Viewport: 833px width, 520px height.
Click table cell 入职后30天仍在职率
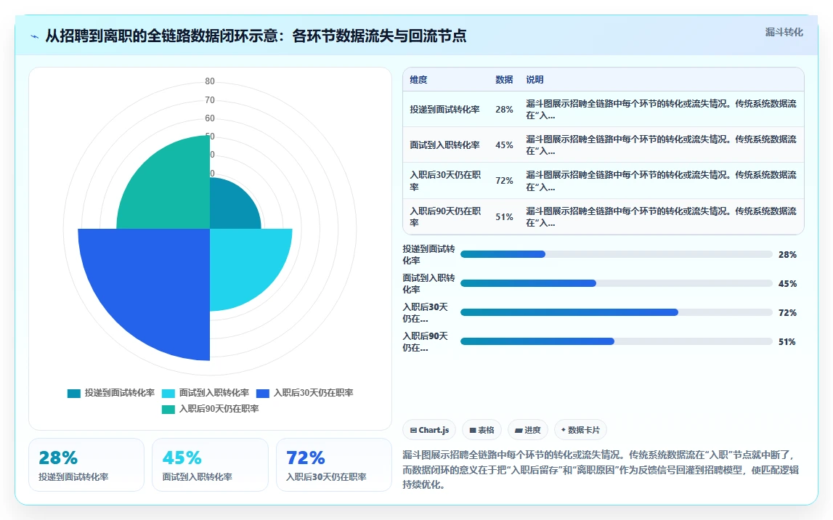tap(446, 181)
